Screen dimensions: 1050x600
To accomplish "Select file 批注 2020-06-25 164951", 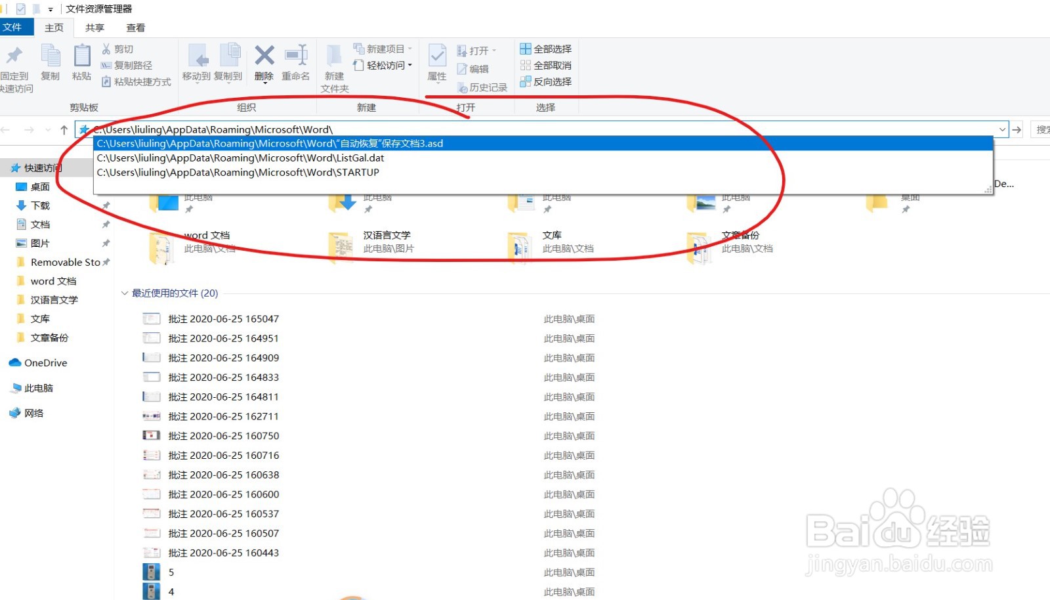I will [223, 339].
